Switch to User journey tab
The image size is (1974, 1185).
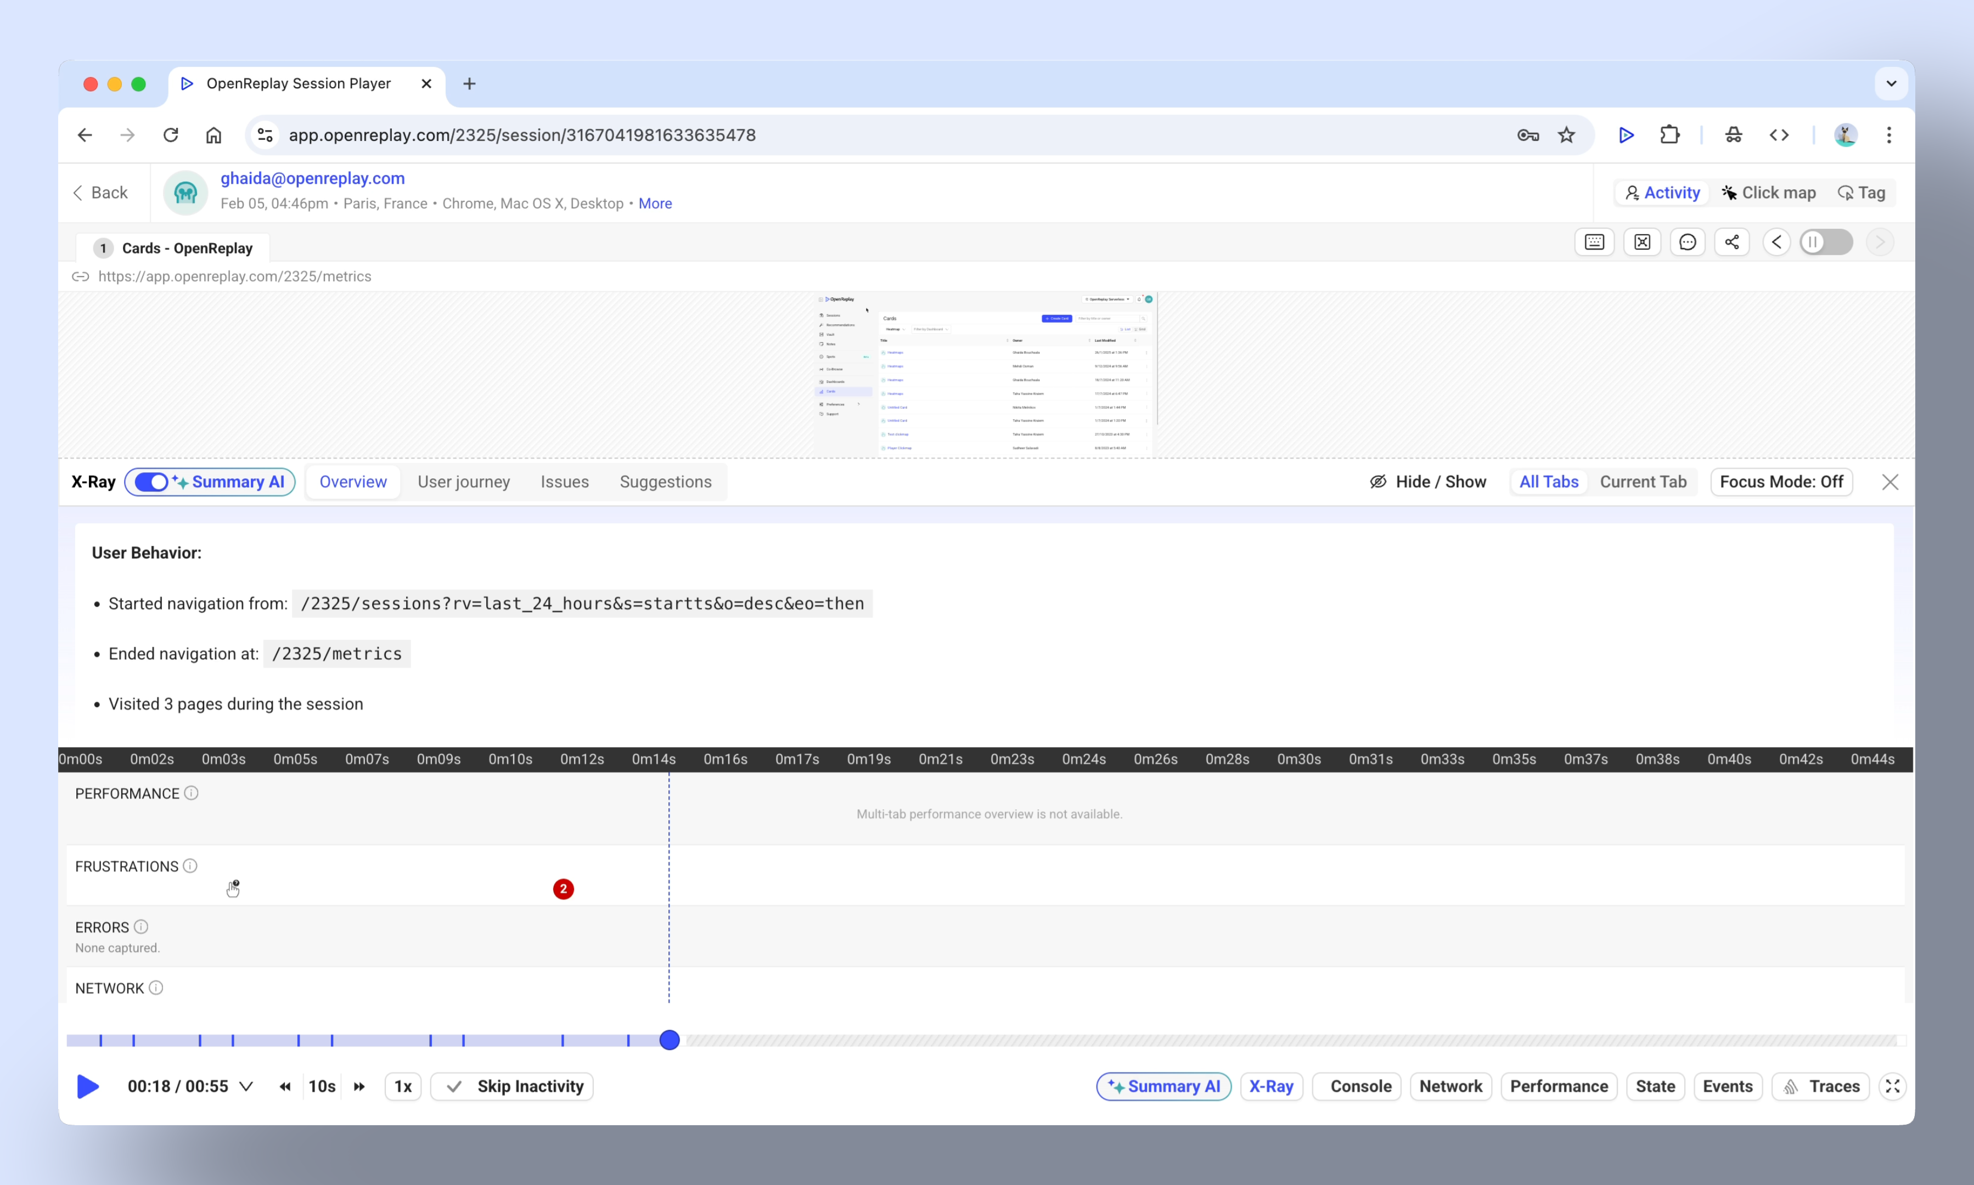tap(463, 482)
